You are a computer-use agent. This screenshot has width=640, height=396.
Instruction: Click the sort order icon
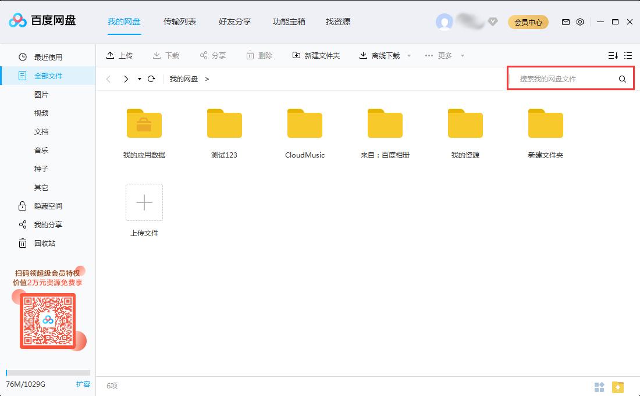pos(613,55)
